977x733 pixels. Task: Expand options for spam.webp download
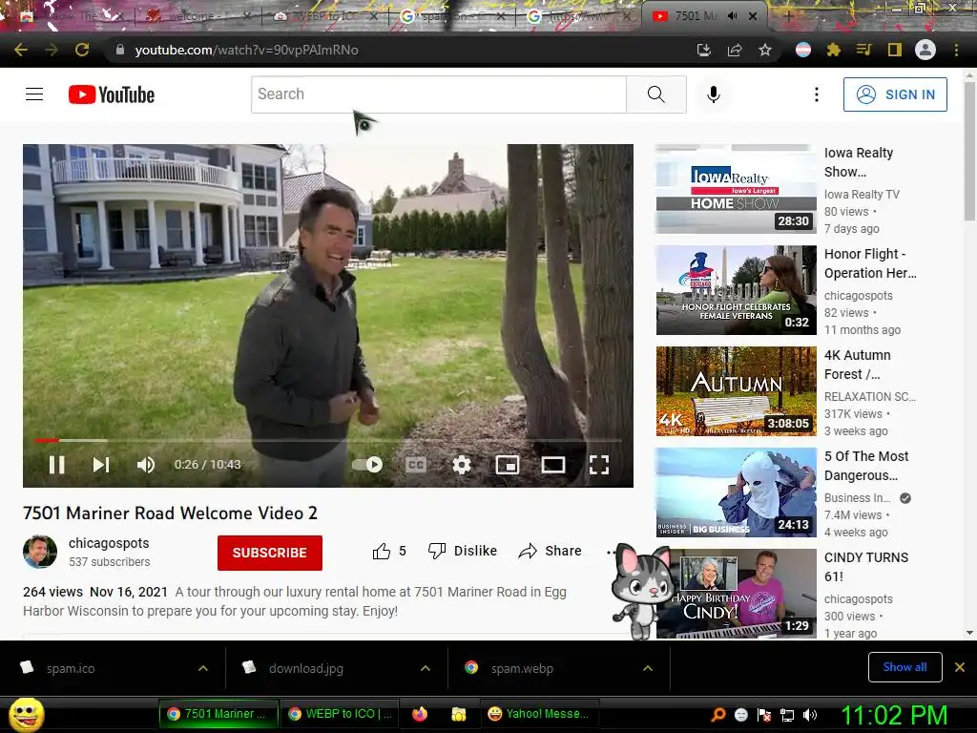(x=648, y=668)
